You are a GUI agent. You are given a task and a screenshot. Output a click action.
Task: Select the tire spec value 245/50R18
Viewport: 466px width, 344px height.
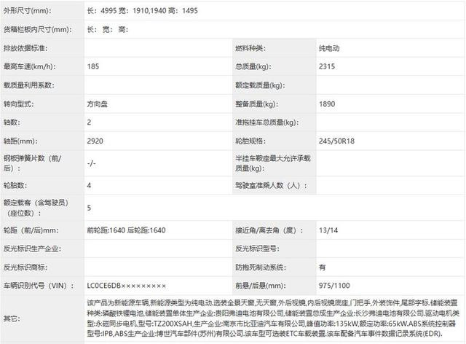336,141
